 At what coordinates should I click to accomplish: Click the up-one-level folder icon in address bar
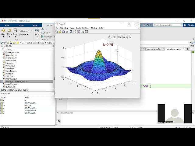pyautogui.click(x=8, y=43)
